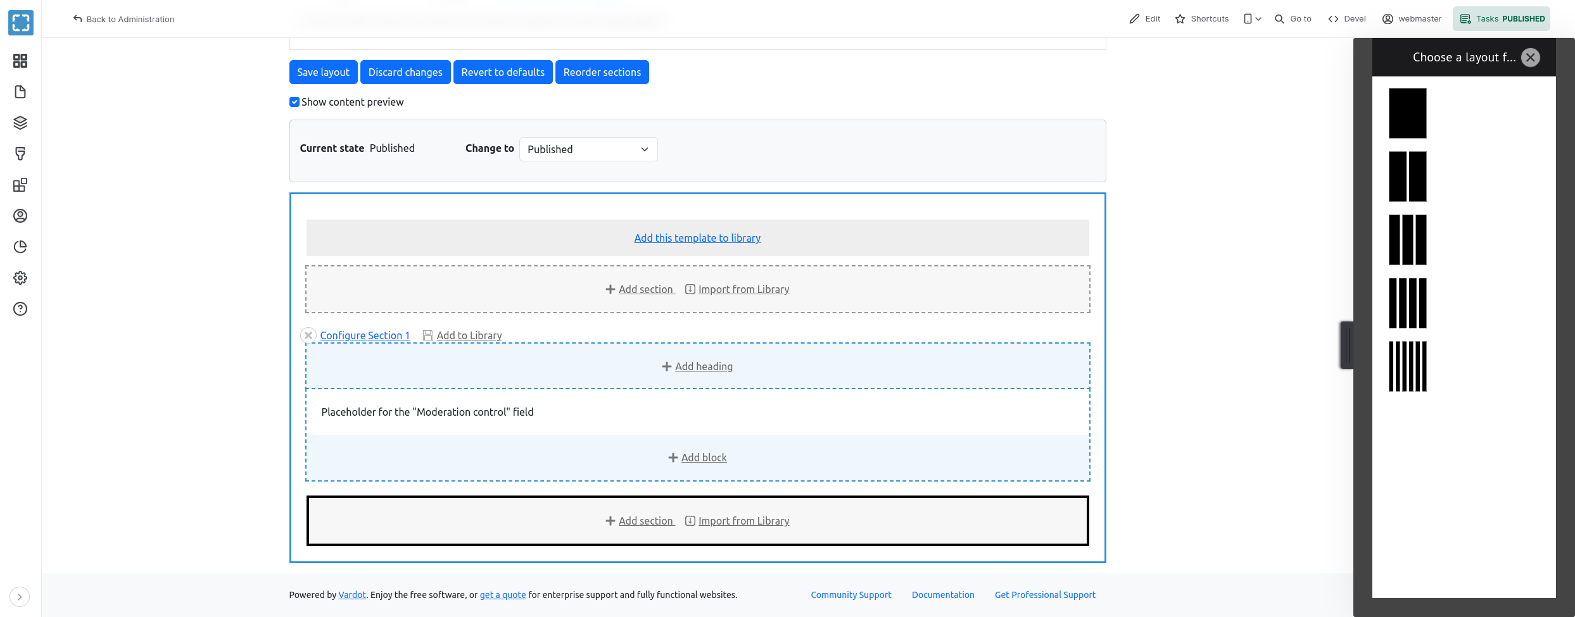Uncheck Show content preview

tap(294, 102)
